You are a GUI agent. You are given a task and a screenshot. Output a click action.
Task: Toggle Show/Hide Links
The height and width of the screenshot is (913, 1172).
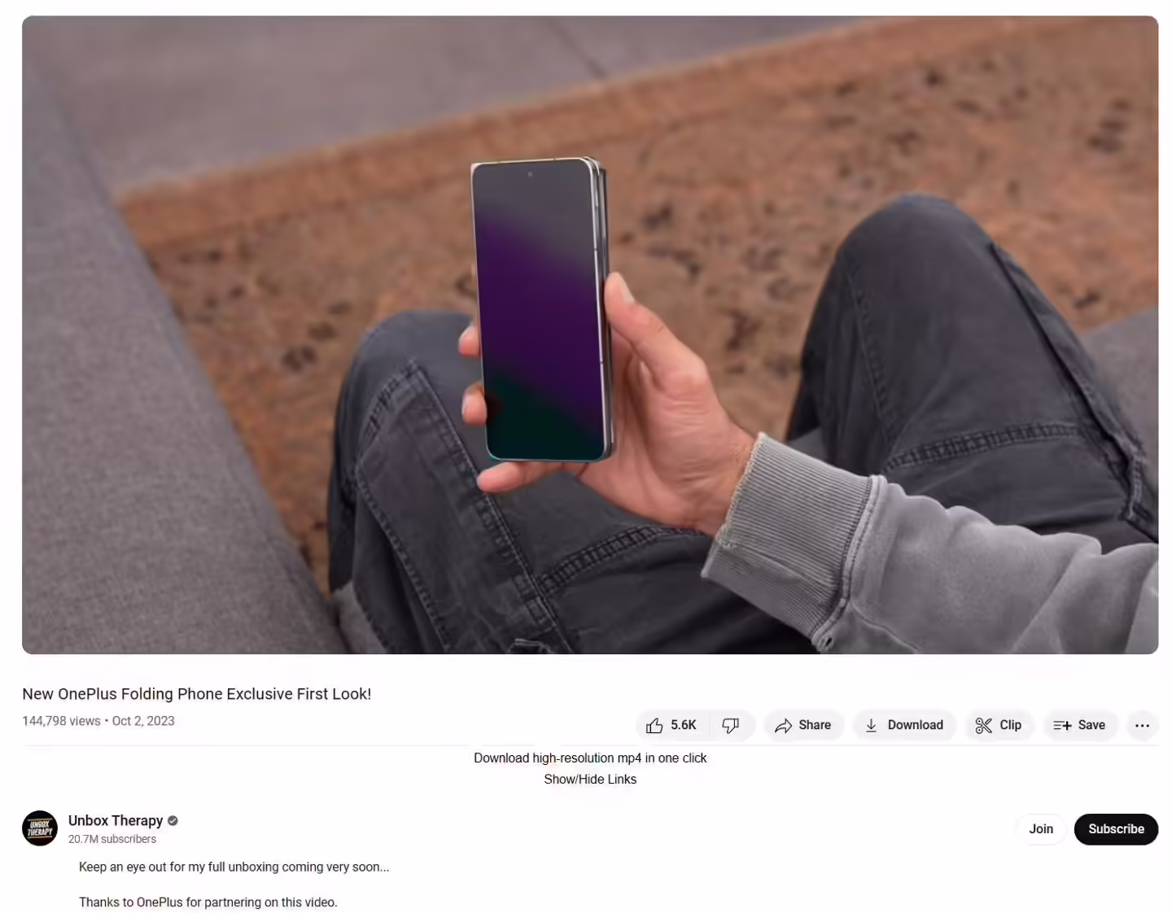[x=590, y=780]
